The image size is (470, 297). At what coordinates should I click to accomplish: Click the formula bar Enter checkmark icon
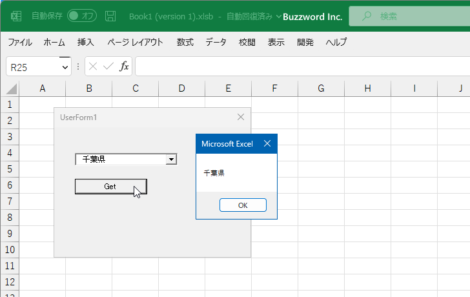pos(108,67)
